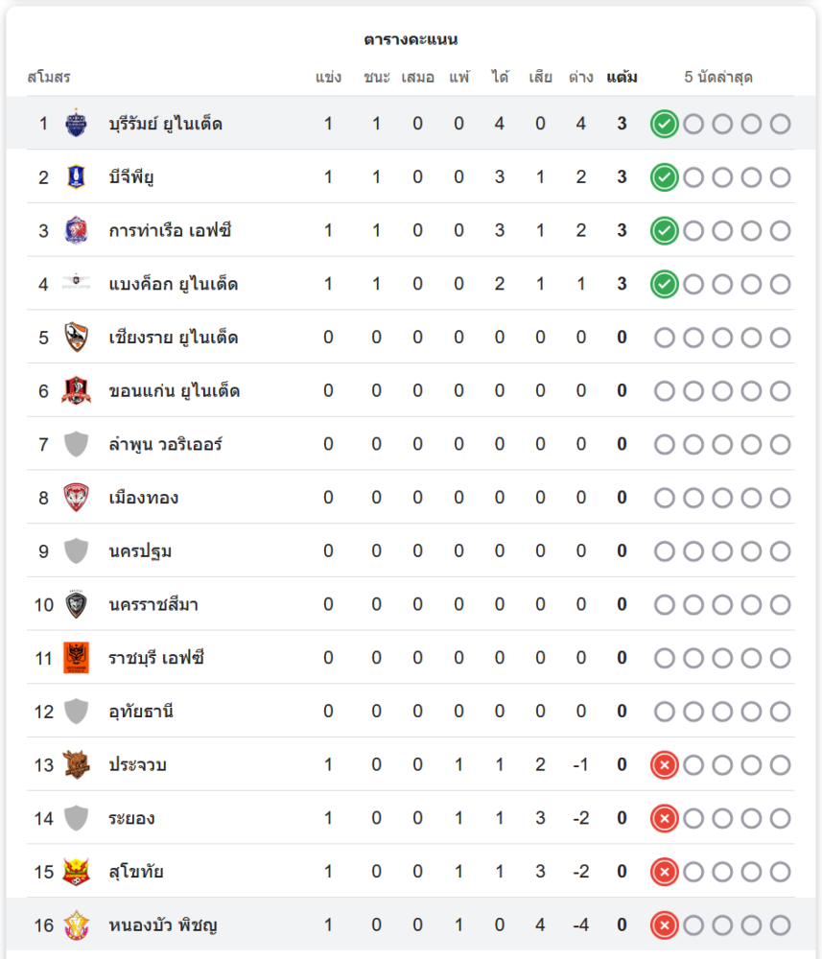Click ขอนแก่น ยูไนเต็ด club logo
The height and width of the screenshot is (959, 822).
tap(76, 391)
